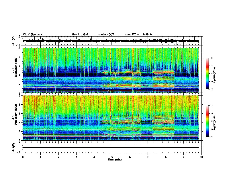Click the "2" kHz tick of the ch.1 spectrogram
This screenshot has height=176, width=227.
pos(20,84)
